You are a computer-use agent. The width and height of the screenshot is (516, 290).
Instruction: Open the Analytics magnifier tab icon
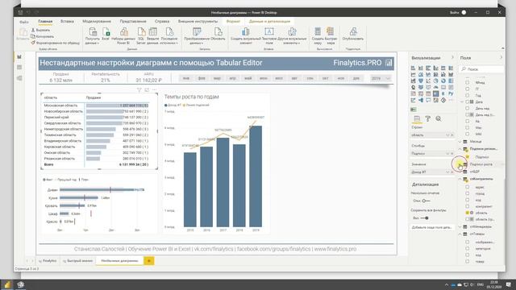click(x=439, y=118)
